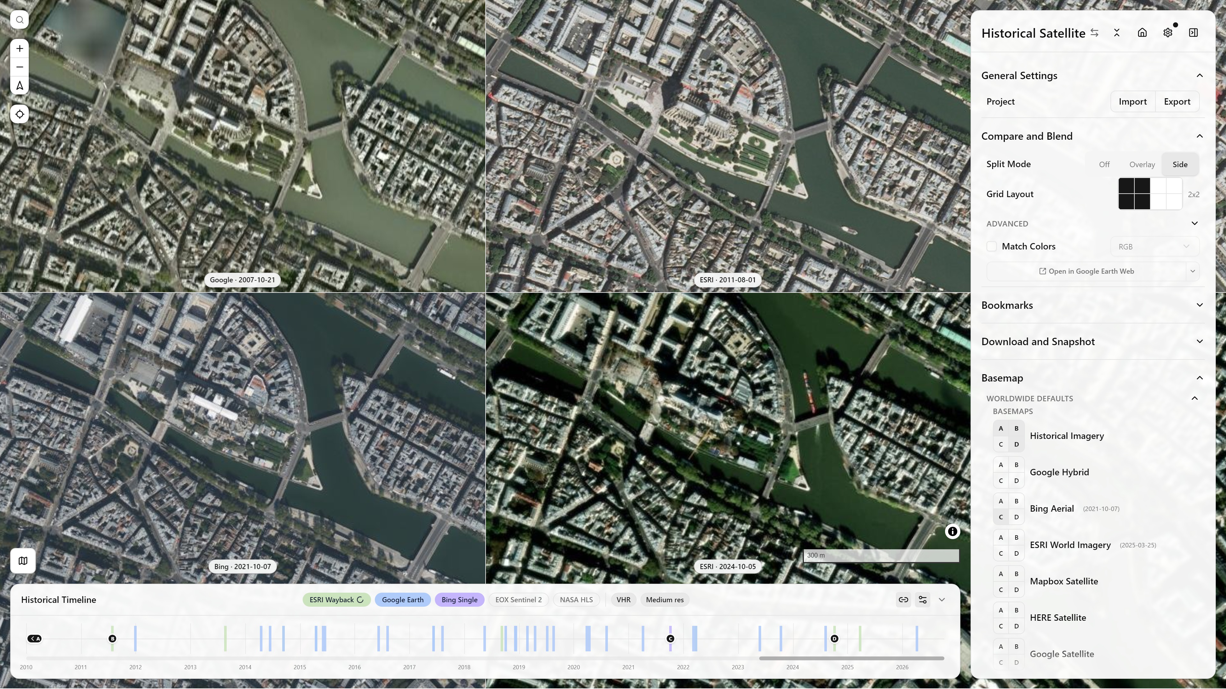Show imagery info icon on map
The width and height of the screenshot is (1226, 689).
[952, 532]
